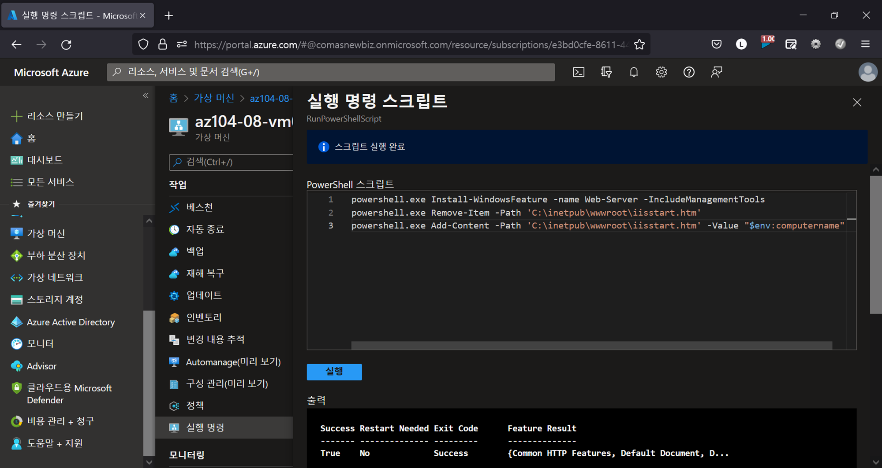Select the 실행 명령 스크립트 browser tab
The image size is (882, 468).
tap(78, 16)
